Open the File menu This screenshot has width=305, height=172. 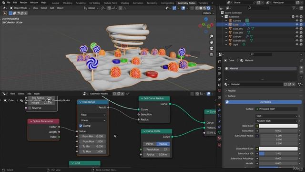9,3
